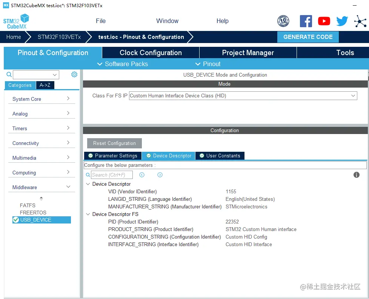Click the STMicroelectronics manufacturer string value
The image size is (369, 299).
click(x=246, y=207)
